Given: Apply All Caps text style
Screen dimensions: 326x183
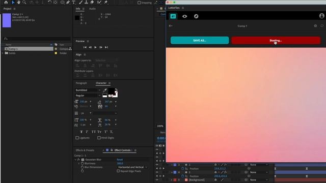Looking at the screenshot, I should point(94,132).
